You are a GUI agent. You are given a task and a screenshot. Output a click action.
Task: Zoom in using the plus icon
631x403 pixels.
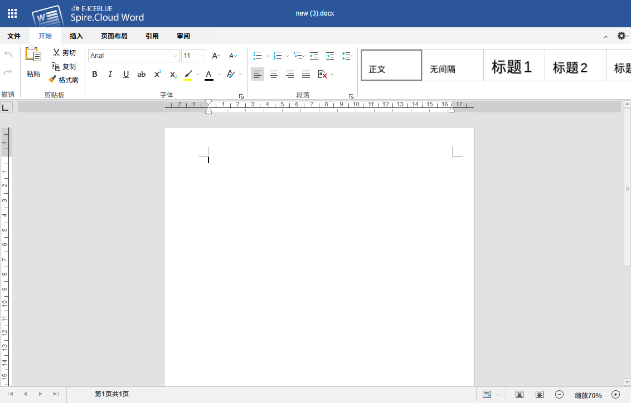615,395
